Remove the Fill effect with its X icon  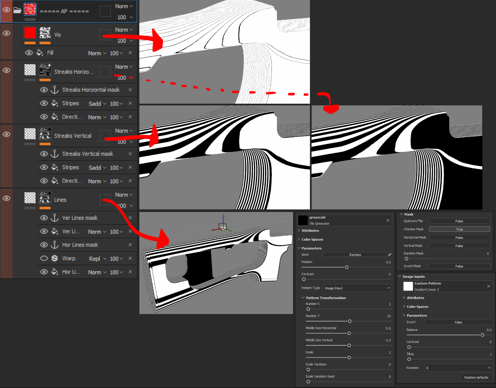[130, 53]
